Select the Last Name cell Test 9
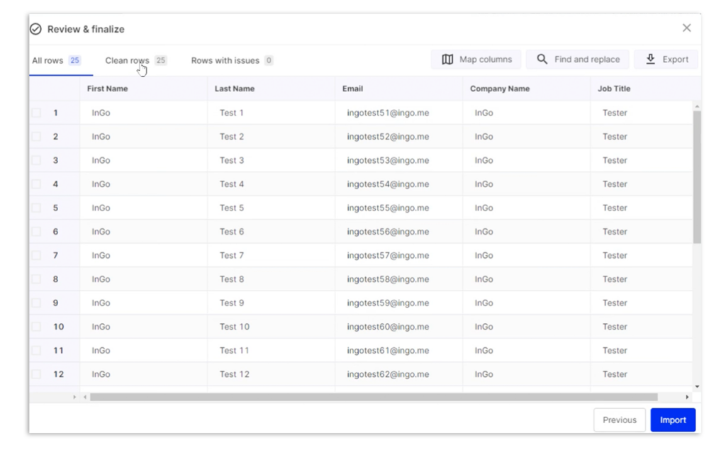Viewport: 726px width, 450px height. point(272,303)
